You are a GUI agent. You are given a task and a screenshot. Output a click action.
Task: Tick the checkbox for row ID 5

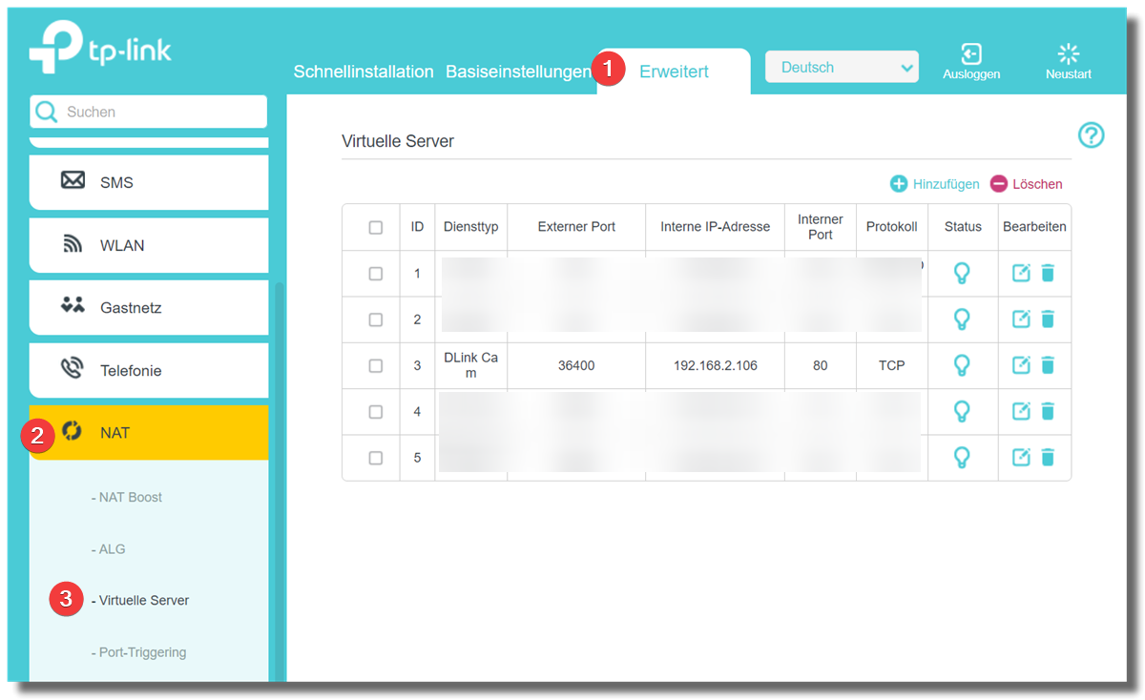tap(375, 458)
